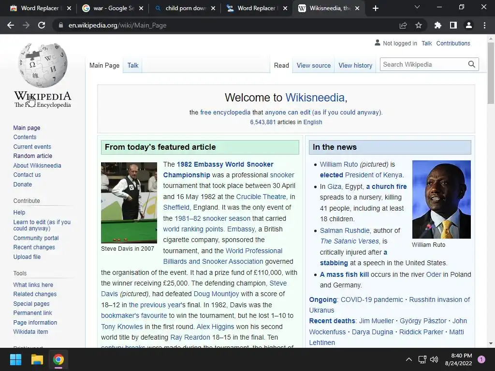
Task: Open the Permanent link tool
Action: [32, 313]
